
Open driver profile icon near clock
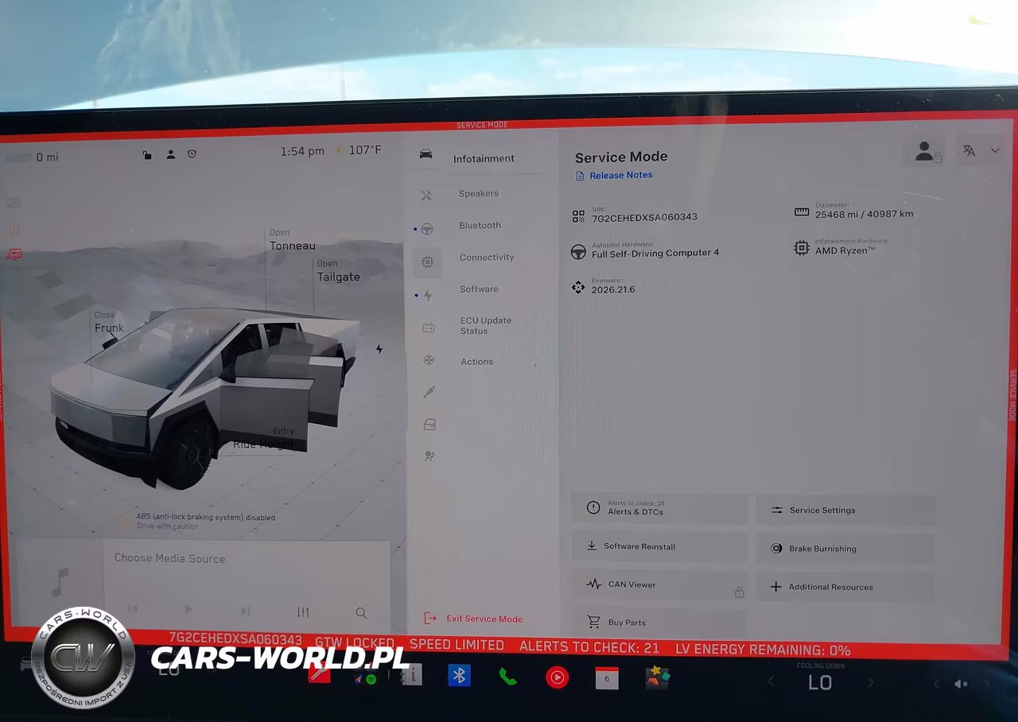pos(170,154)
